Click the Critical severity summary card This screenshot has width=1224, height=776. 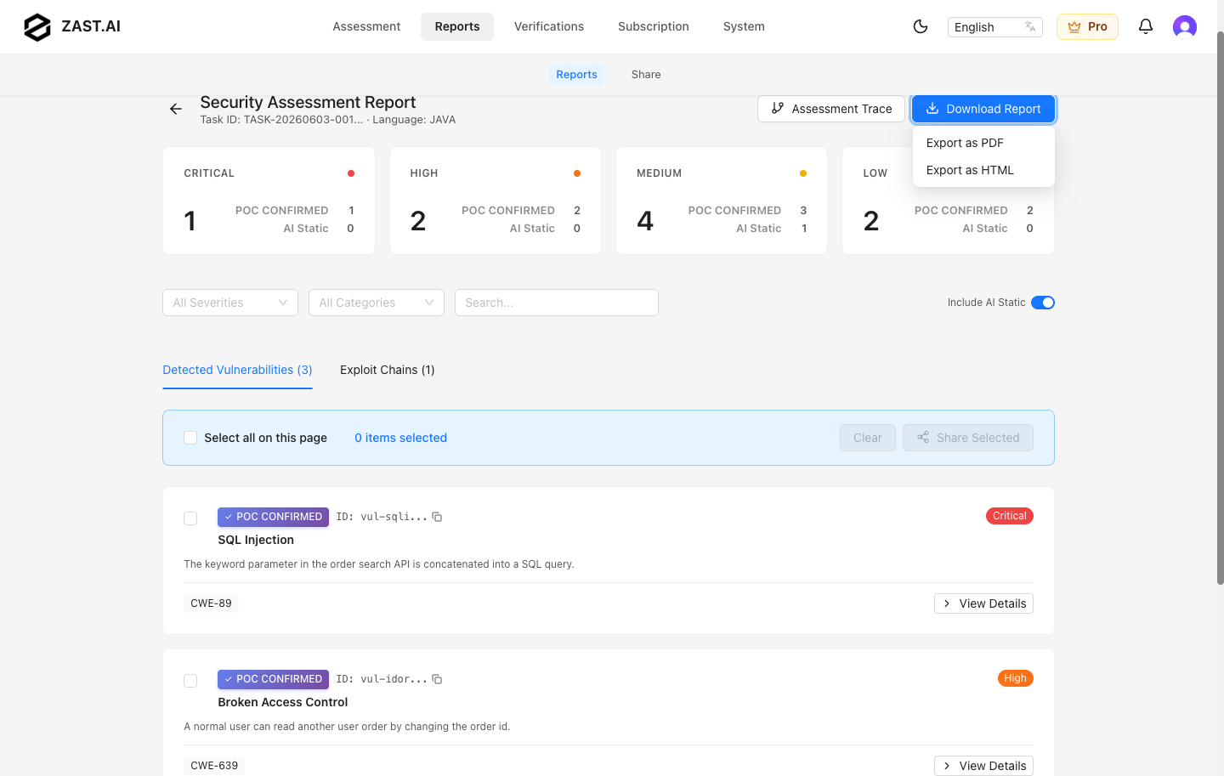[269, 201]
